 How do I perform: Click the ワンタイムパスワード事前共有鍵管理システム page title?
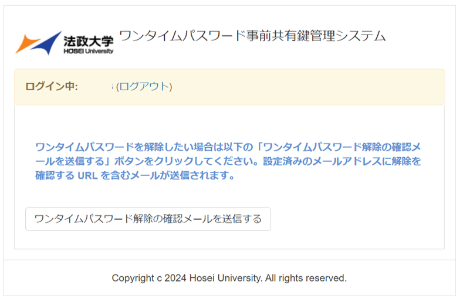click(x=252, y=36)
